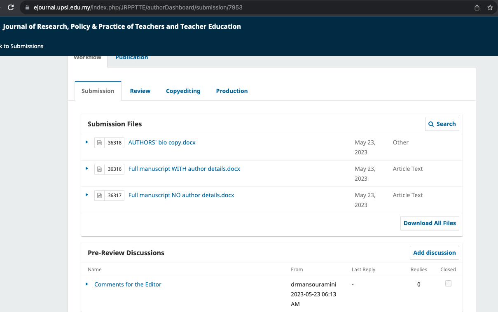Switch to the Review tab
The width and height of the screenshot is (498, 312).
[140, 91]
